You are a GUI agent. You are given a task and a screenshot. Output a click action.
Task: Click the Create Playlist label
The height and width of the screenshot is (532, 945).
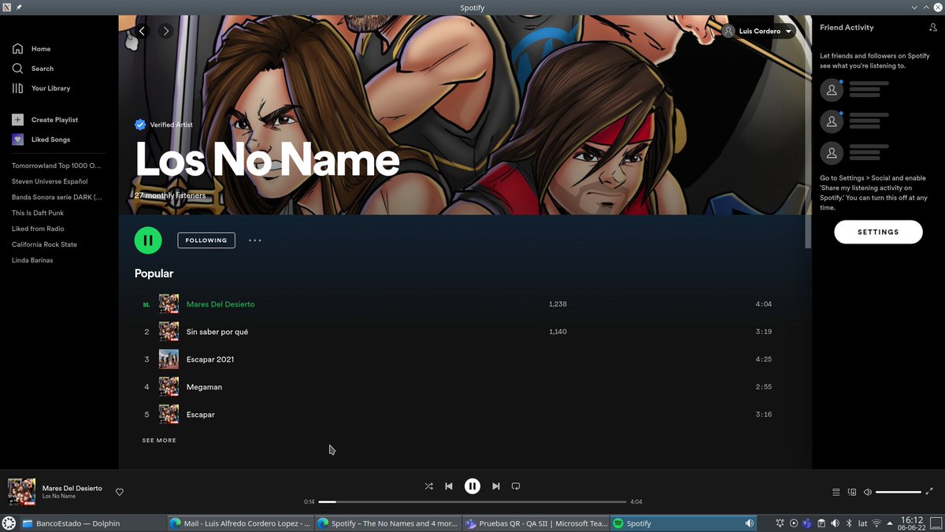point(54,120)
